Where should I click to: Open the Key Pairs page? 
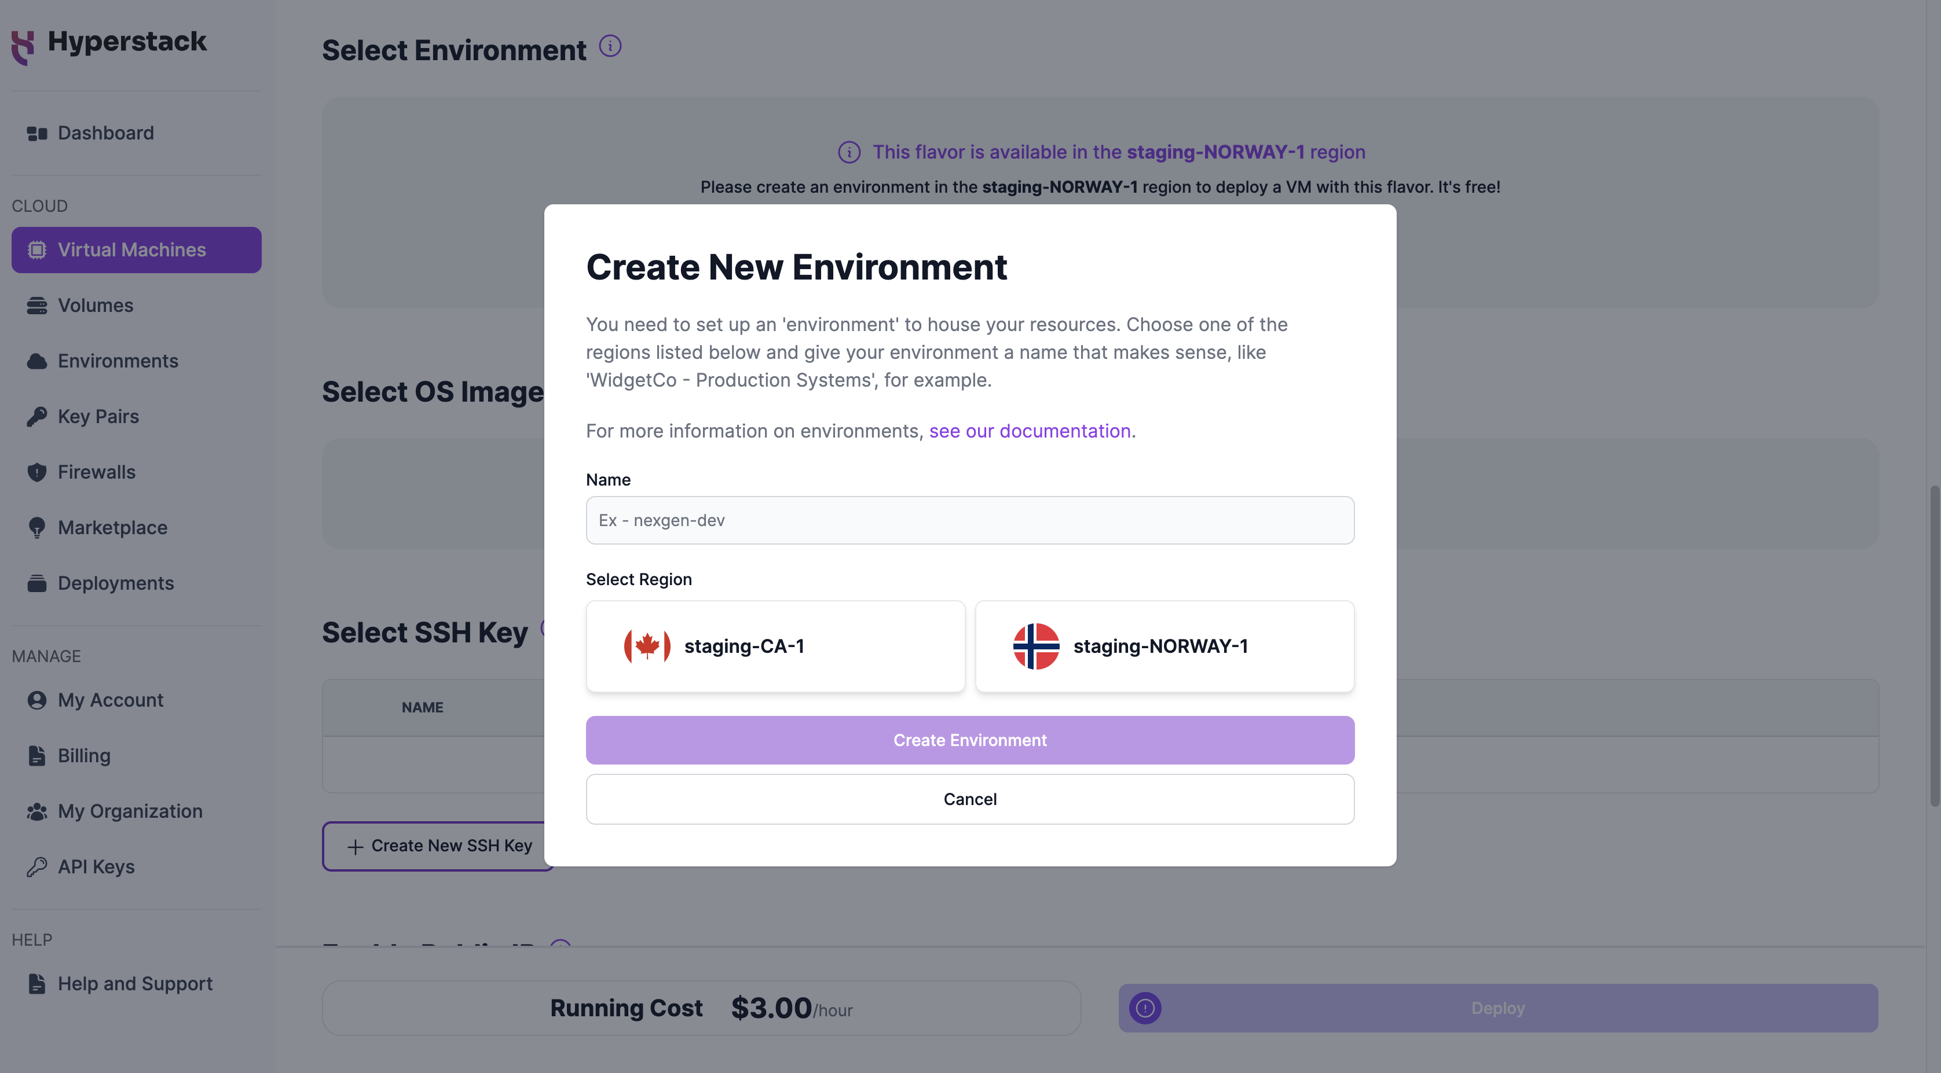(x=137, y=416)
